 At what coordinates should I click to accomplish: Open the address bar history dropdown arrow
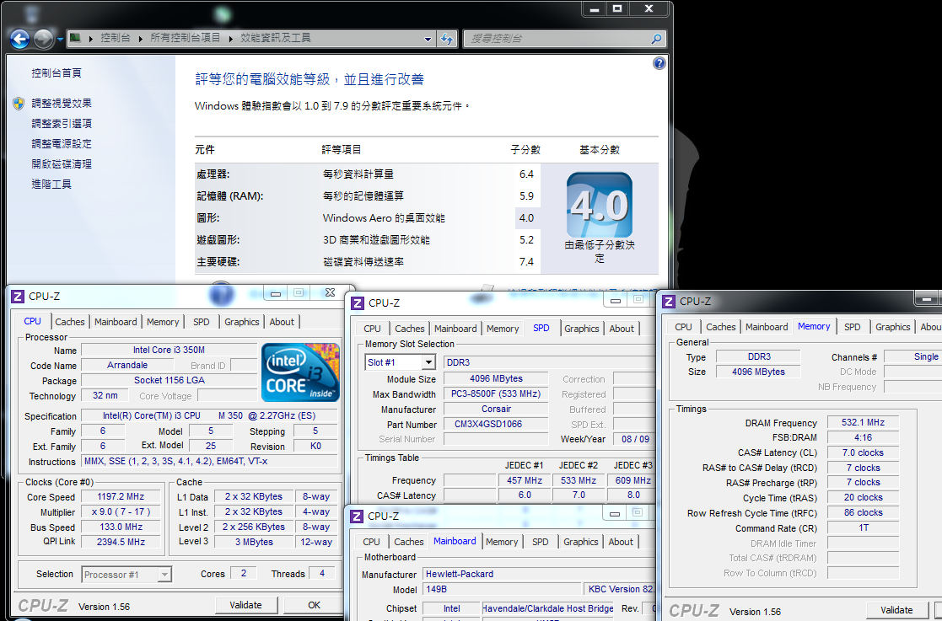428,39
